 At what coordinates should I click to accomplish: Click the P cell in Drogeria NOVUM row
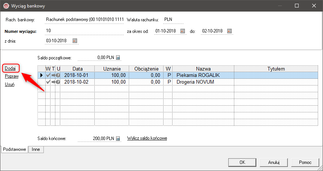click(168, 82)
